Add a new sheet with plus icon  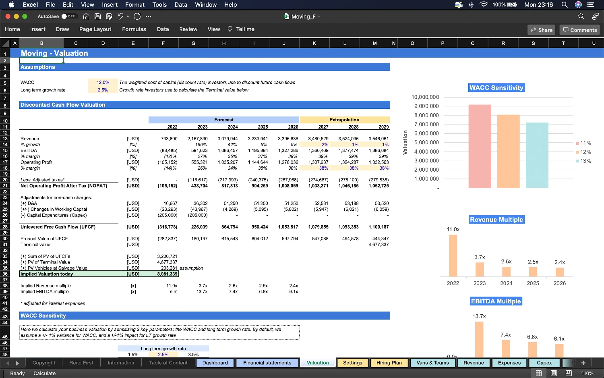tap(583, 363)
